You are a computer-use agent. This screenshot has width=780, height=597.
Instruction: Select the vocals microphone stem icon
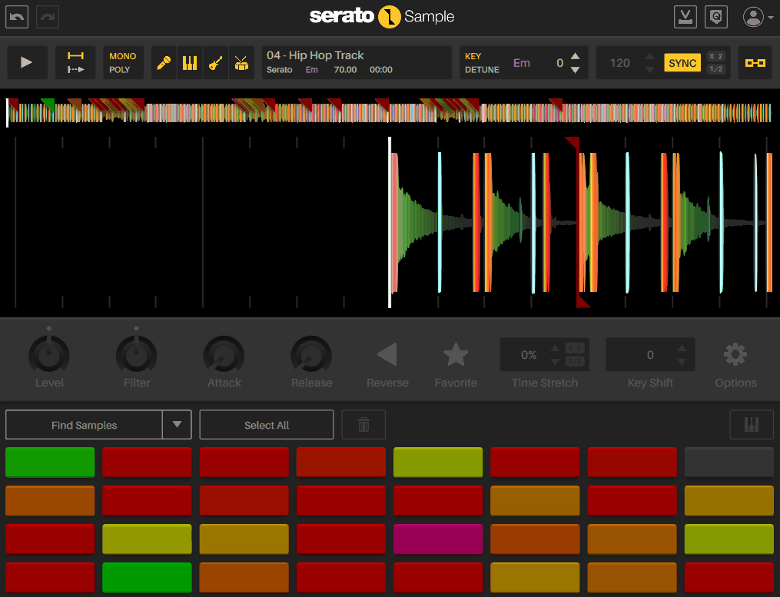164,63
